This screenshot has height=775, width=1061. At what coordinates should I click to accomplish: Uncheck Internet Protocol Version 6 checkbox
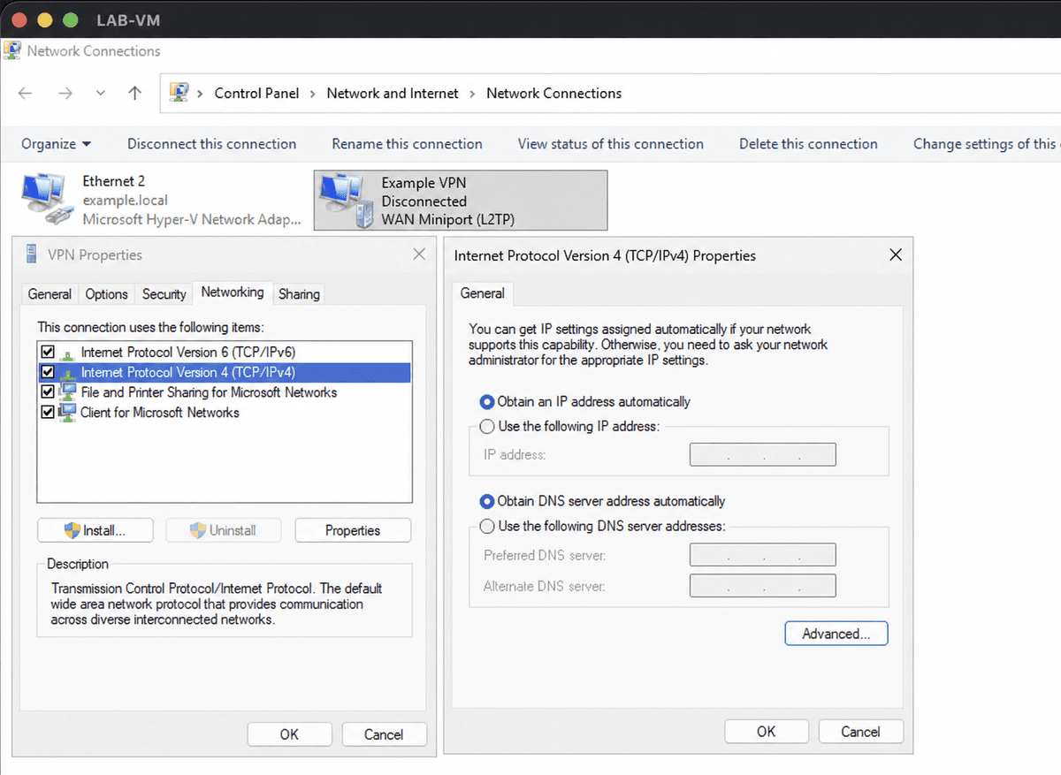coord(48,353)
